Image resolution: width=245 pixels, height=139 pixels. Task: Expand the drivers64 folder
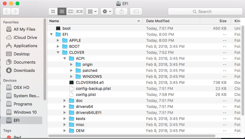pyautogui.click(x=65, y=107)
